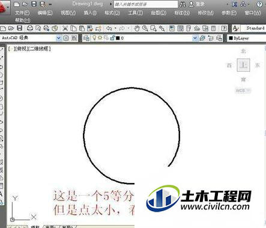
Task: Click Make Object's Layer Current icon
Action: pos(202,38)
